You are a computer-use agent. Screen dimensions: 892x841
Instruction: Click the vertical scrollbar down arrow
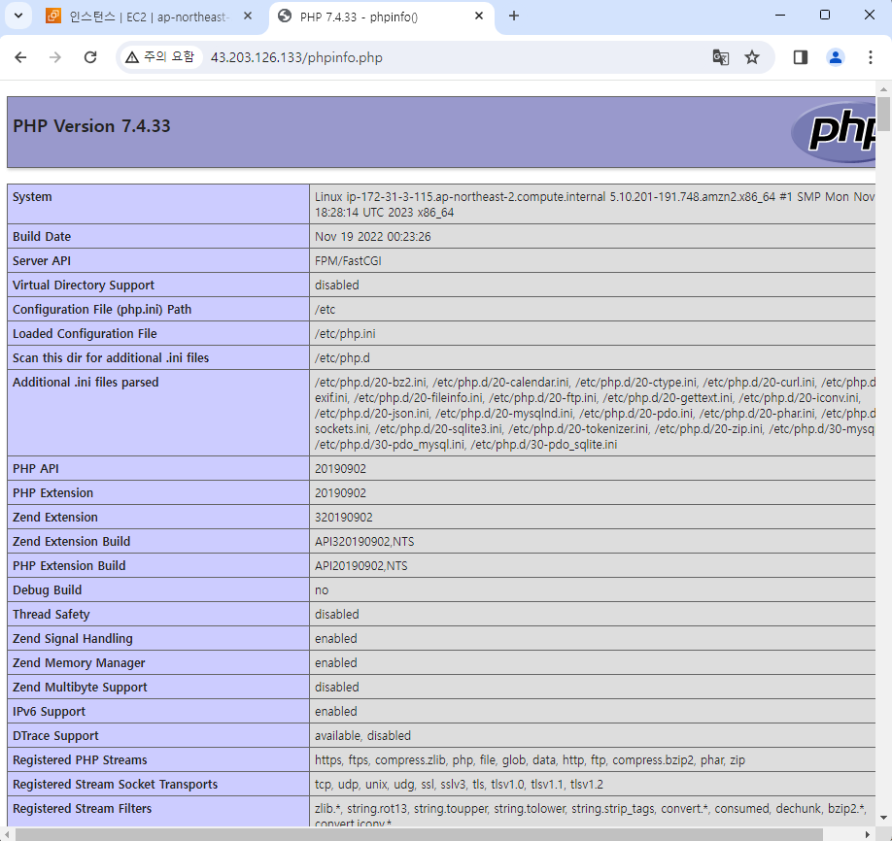[x=883, y=819]
